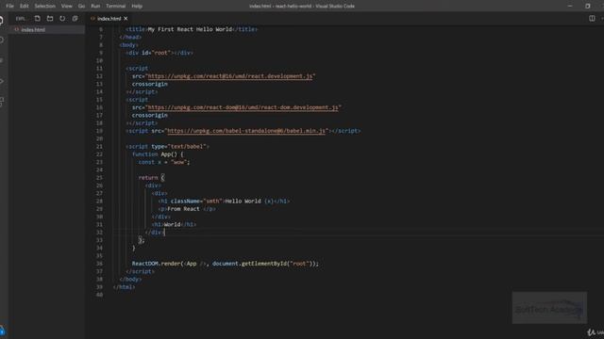This screenshot has width=604, height=339.
Task: Click className "smth" attribute text
Action: point(196,201)
